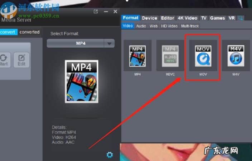The image size is (252, 161).
Task: Select the Audio sub-tab
Action: 141,26
